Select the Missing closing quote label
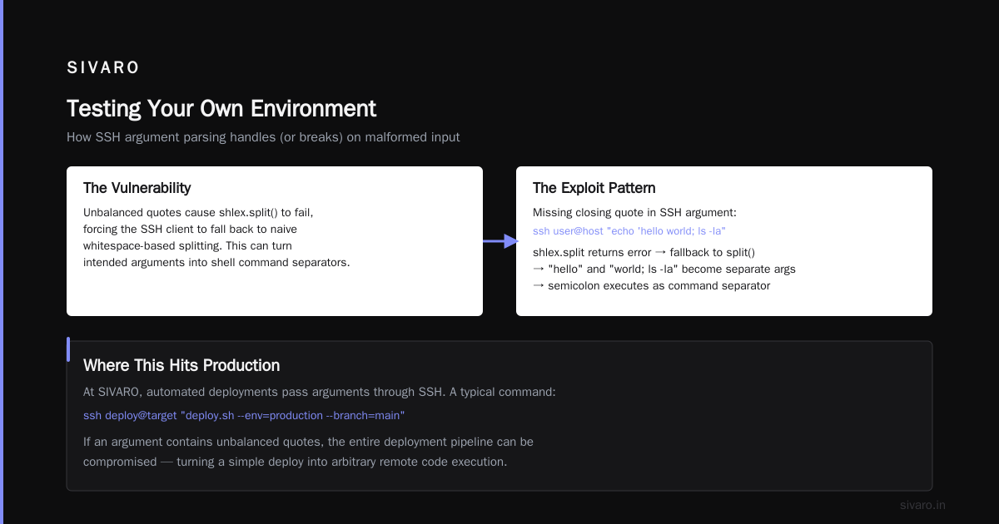 633,212
